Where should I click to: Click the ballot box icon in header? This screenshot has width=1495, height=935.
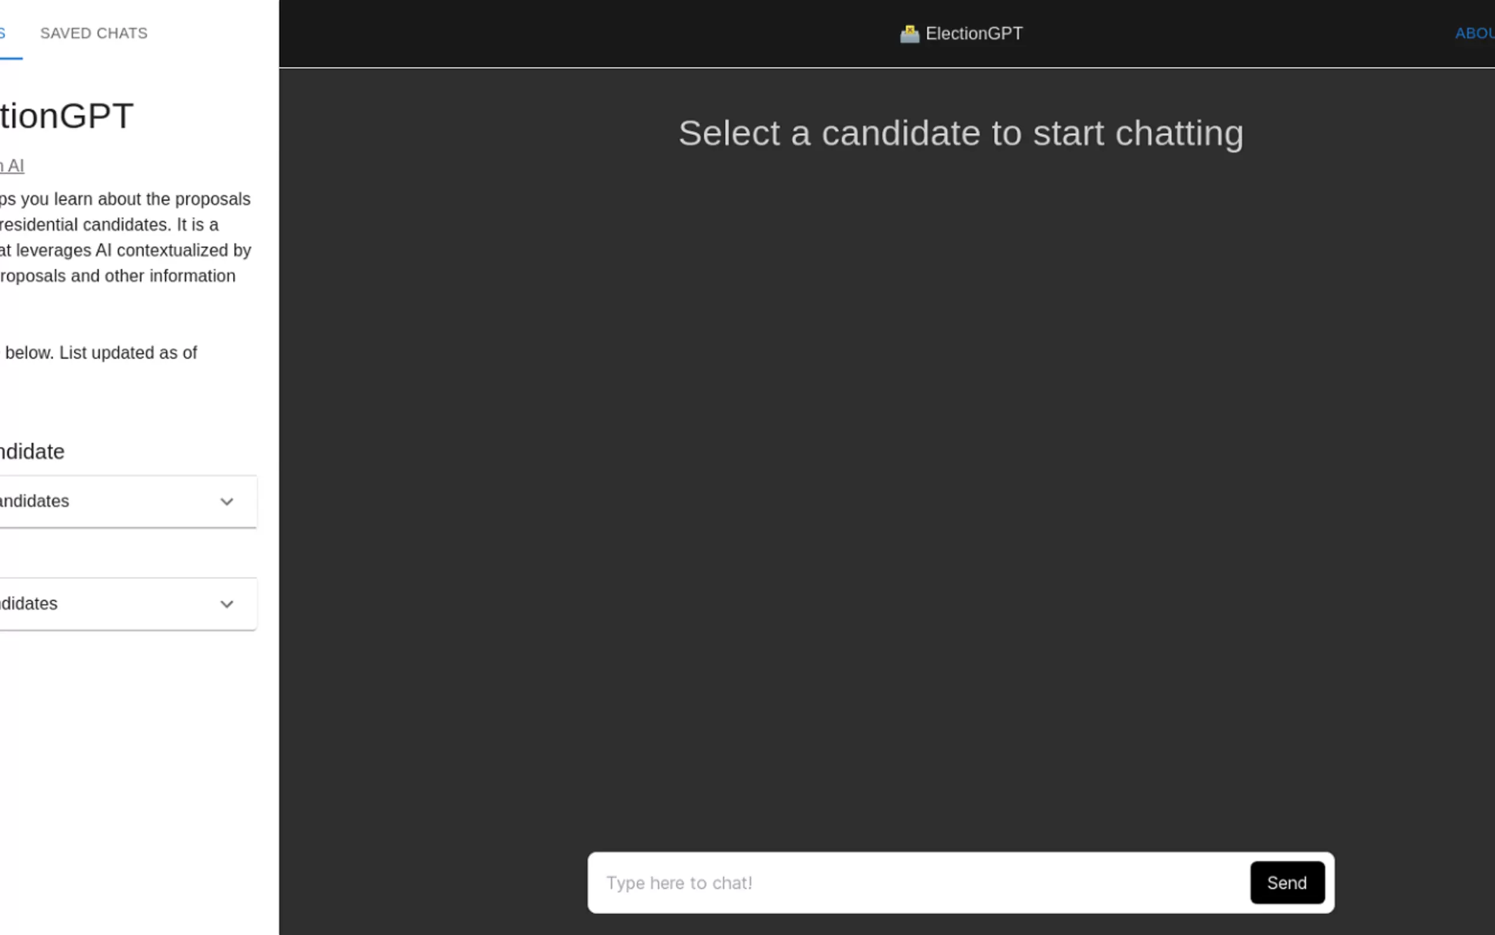pyautogui.click(x=909, y=34)
